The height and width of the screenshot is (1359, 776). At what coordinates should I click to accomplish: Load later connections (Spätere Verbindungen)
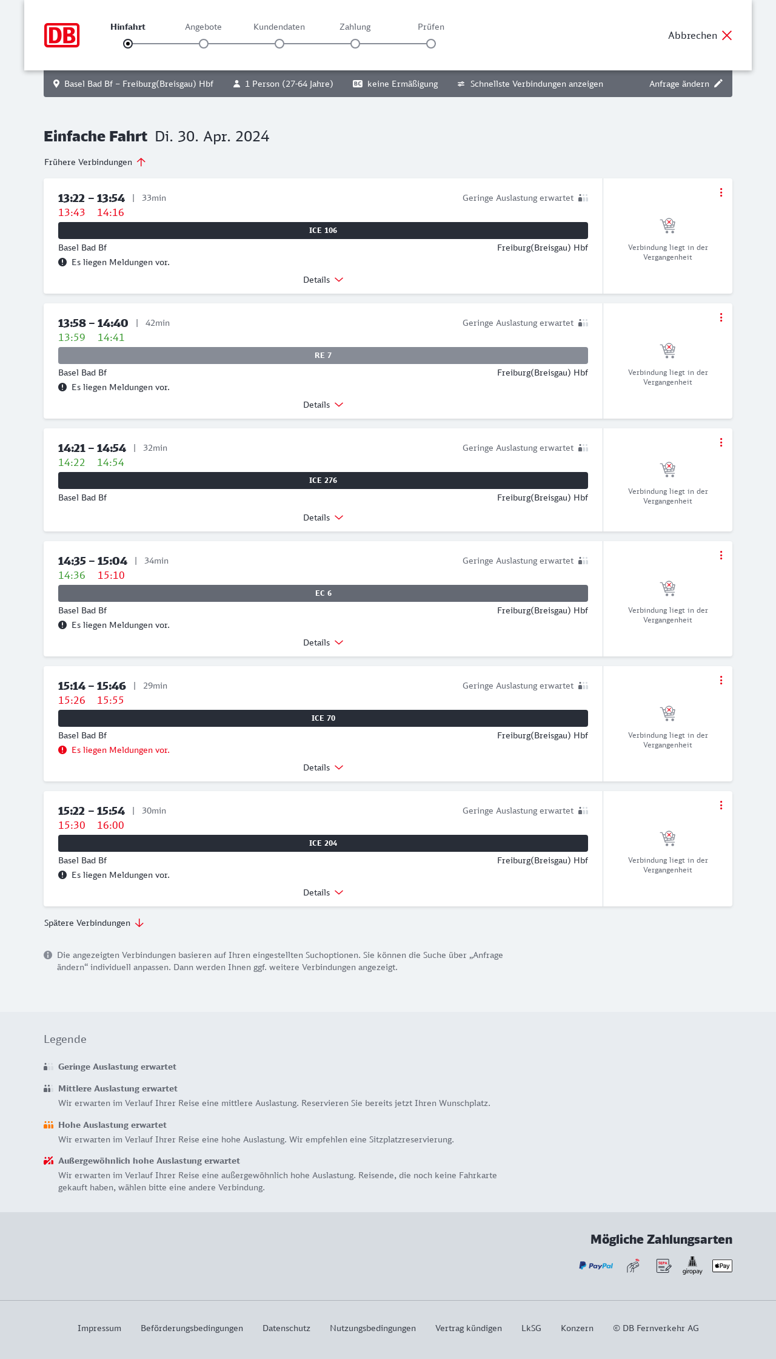click(x=94, y=923)
